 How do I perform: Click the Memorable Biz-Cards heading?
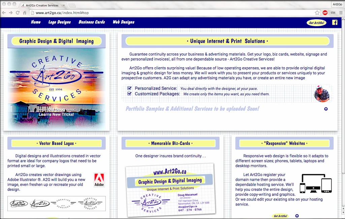pyautogui.click(x=170, y=143)
